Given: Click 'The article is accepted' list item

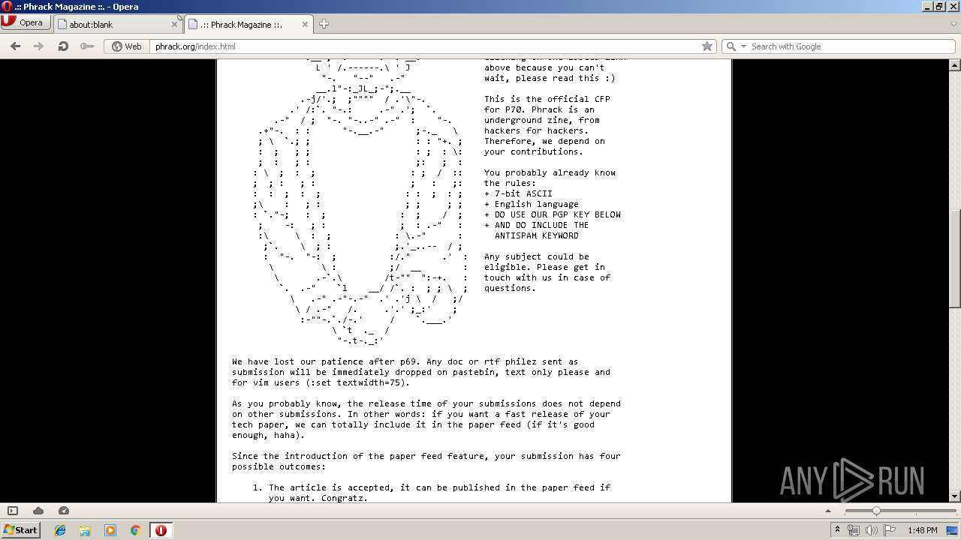Looking at the screenshot, I should tap(439, 487).
